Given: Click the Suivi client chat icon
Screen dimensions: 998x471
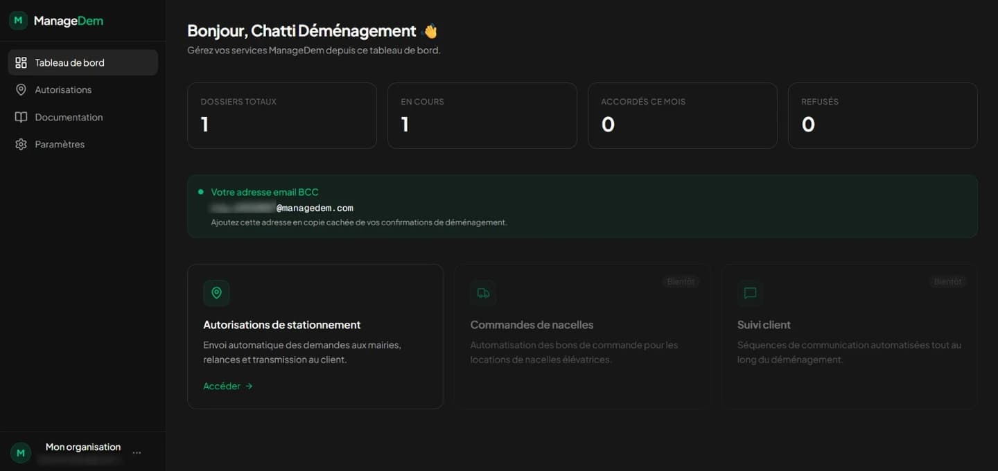Looking at the screenshot, I should pyautogui.click(x=750, y=293).
